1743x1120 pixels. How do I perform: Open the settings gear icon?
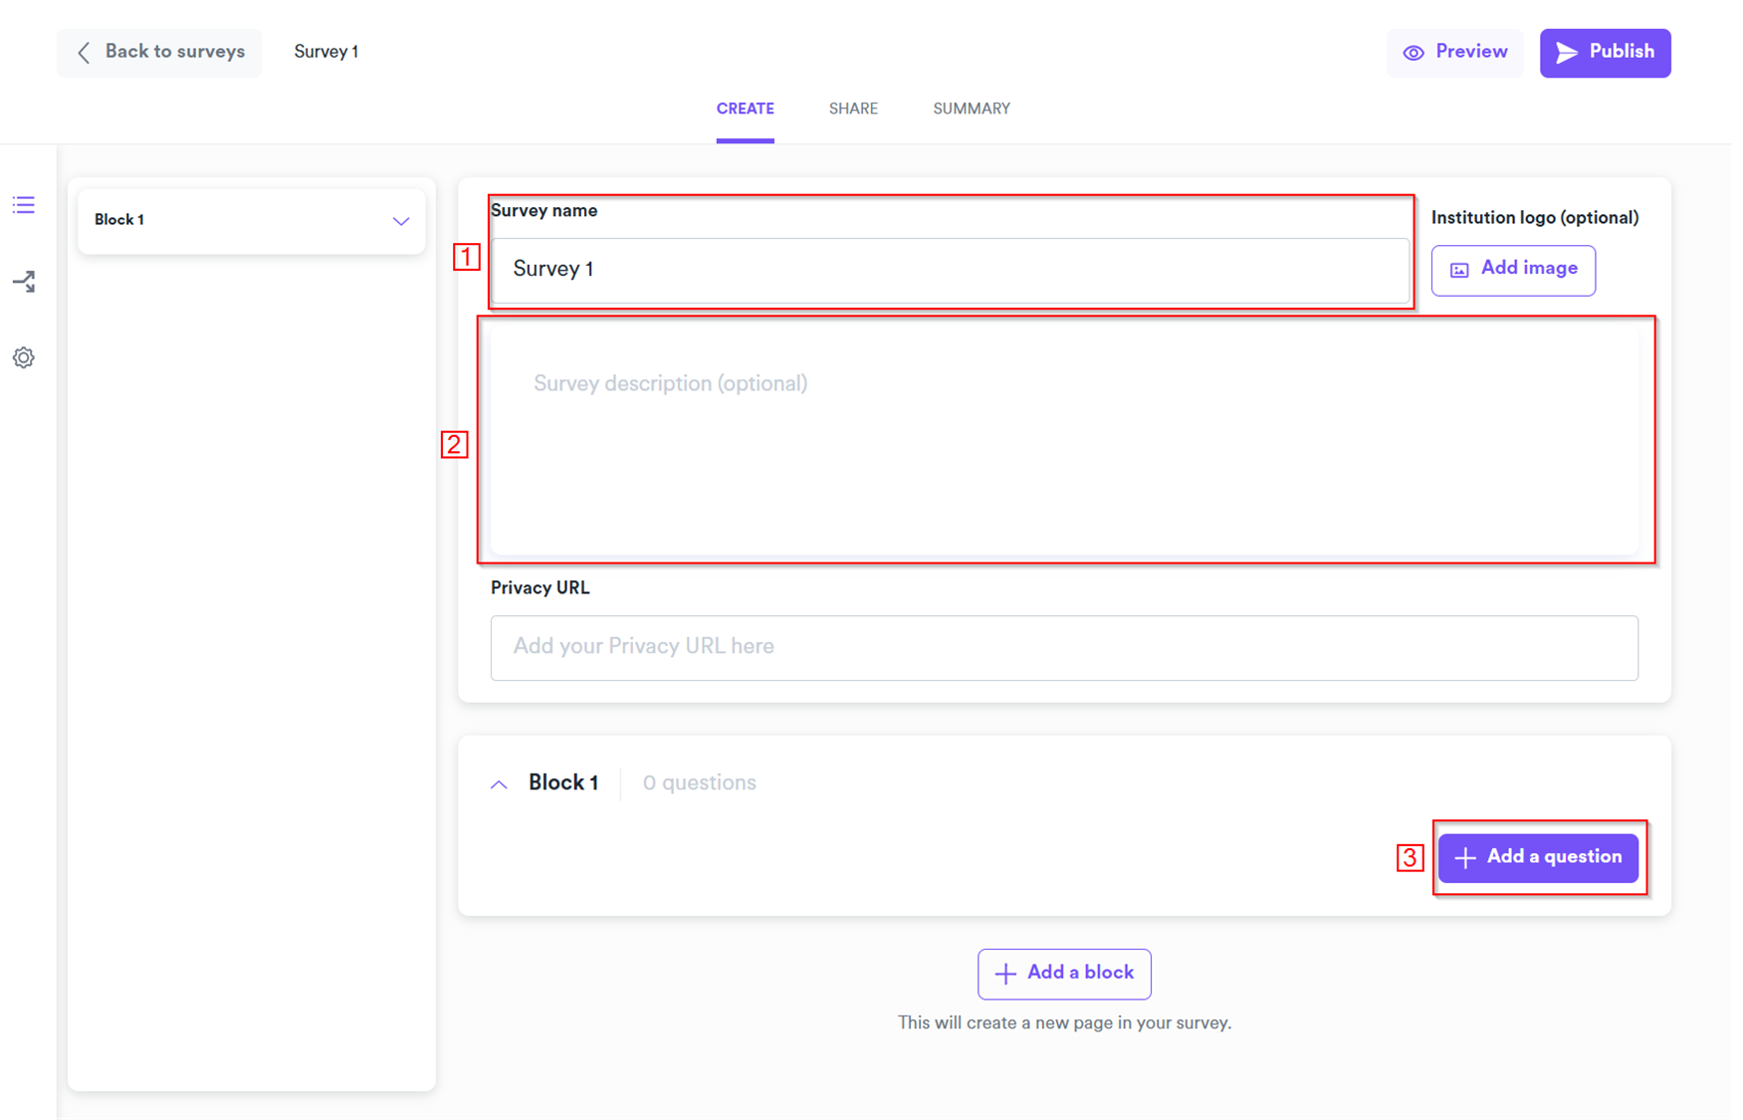(x=24, y=357)
